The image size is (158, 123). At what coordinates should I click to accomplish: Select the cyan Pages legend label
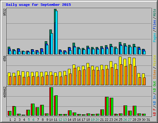click(x=154, y=38)
